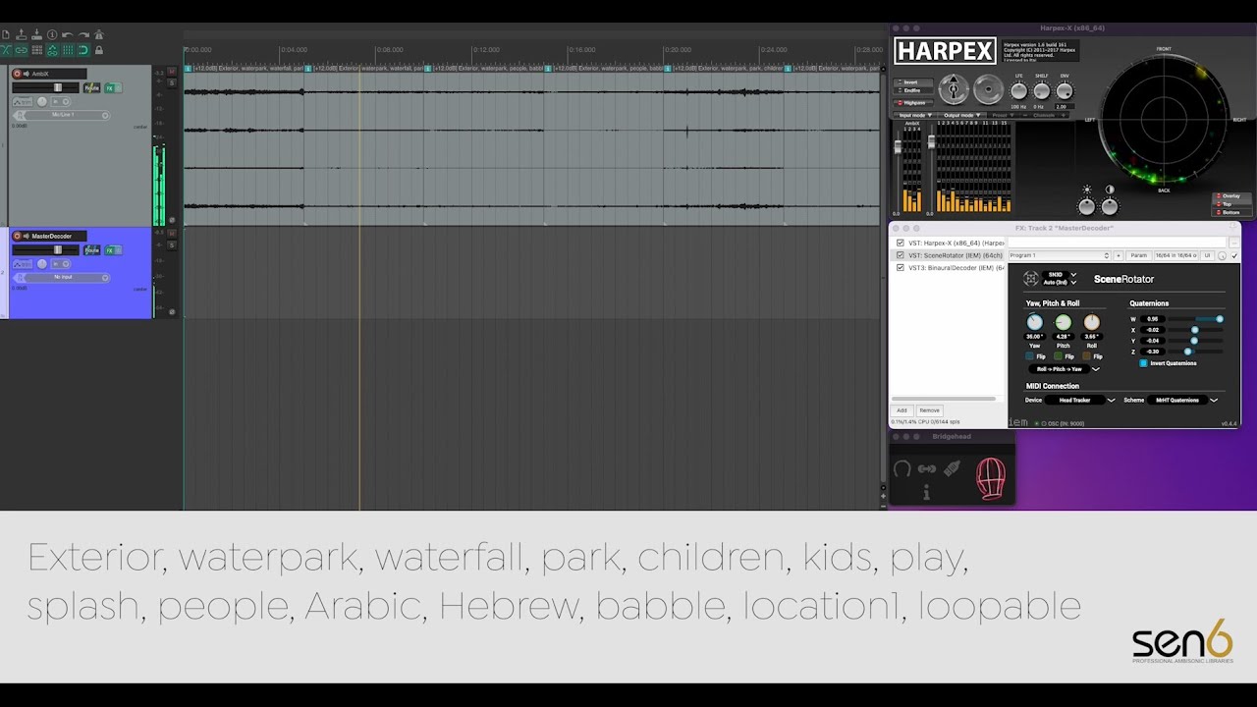Uncheck SceneRotator plugin in FX list
The height and width of the screenshot is (707, 1257).
pyautogui.click(x=901, y=255)
